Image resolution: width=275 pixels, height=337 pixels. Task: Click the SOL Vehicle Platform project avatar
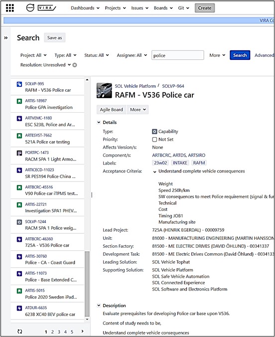[104, 91]
